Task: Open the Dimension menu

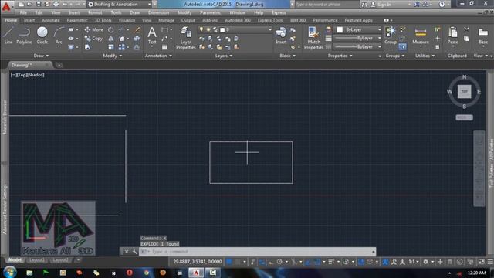Action: point(158,12)
